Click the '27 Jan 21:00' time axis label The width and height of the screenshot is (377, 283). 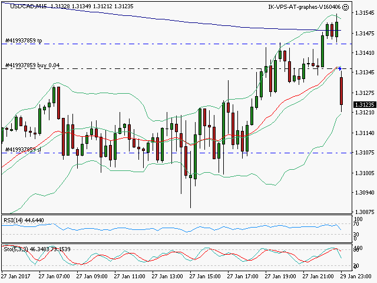318,276
